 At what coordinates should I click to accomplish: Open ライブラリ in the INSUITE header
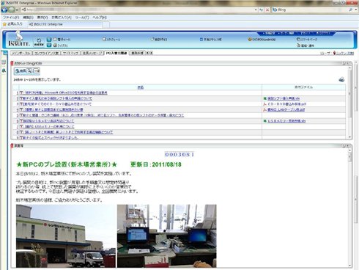pos(61,45)
